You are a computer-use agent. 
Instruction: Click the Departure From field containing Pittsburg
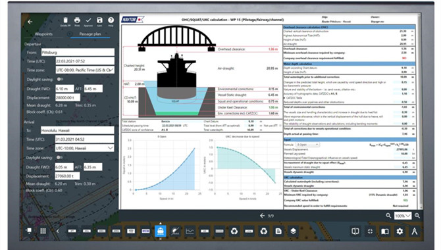[78, 53]
